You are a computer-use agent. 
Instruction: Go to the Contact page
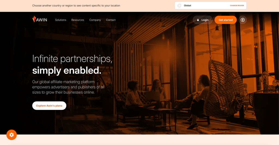tap(111, 20)
